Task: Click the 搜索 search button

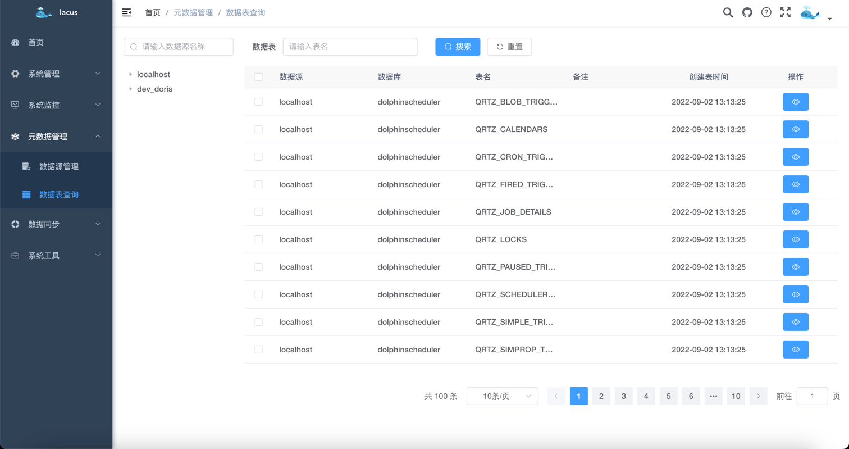Action: point(458,47)
